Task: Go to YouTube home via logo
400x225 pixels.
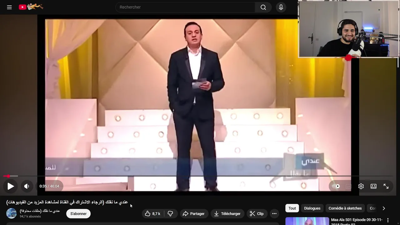Action: click(31, 7)
